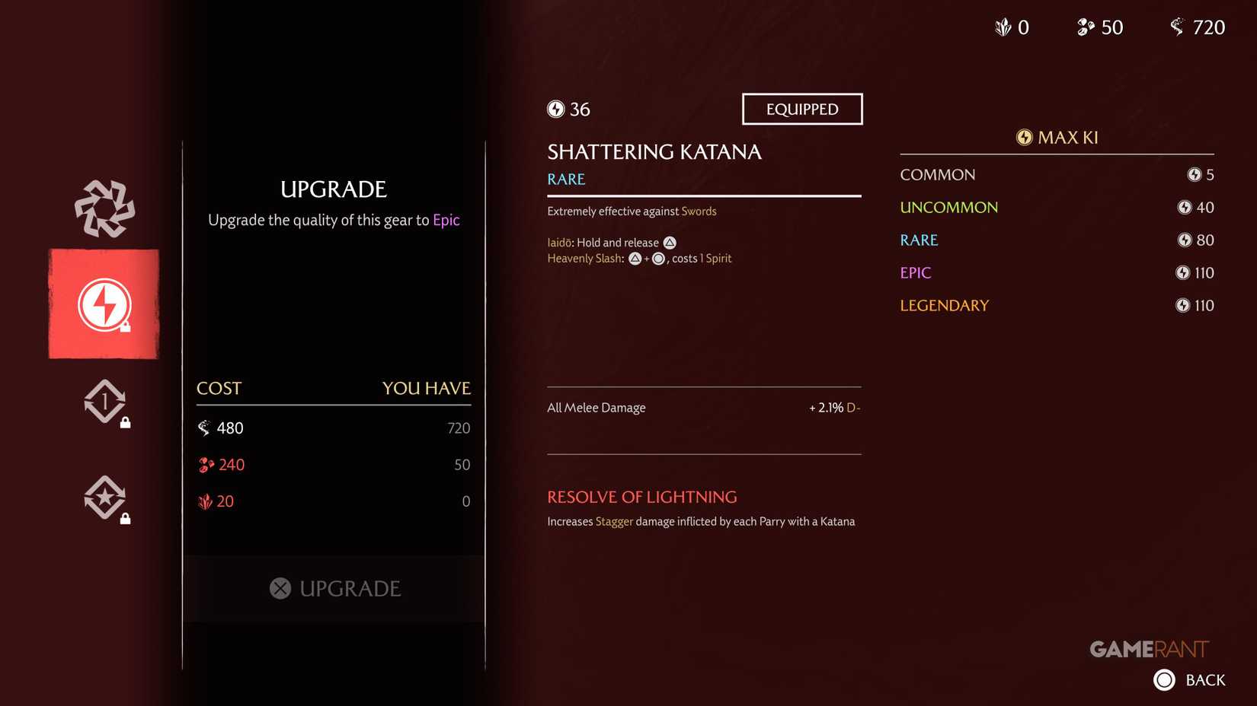Select the Epic row in Max Ki list
This screenshot has height=706, width=1257.
(x=1056, y=272)
